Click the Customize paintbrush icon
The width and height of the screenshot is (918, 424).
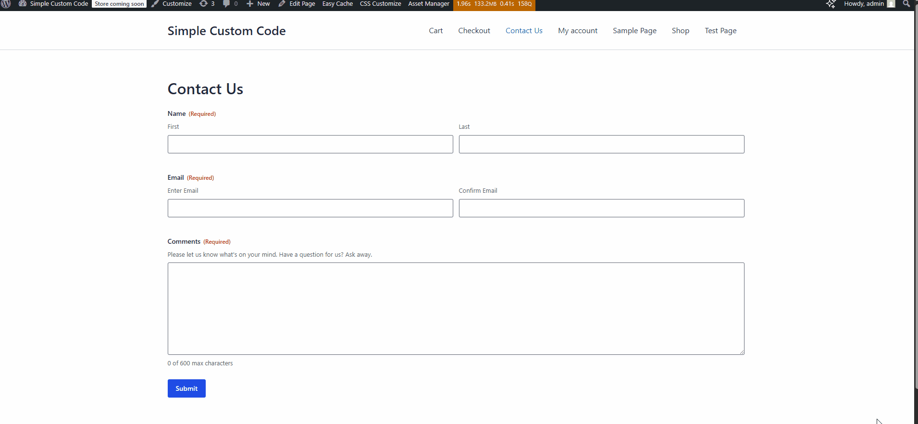pos(155,3)
